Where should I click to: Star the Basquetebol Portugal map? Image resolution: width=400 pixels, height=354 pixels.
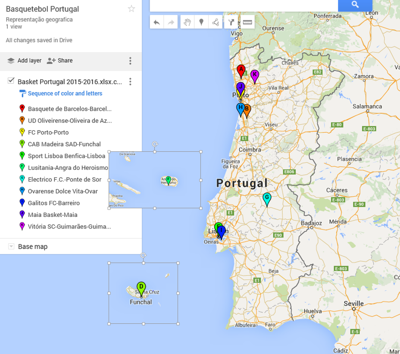tap(131, 9)
